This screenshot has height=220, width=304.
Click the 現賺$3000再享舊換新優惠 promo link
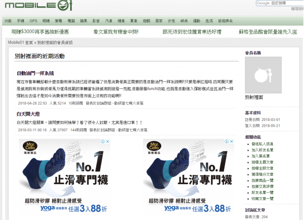coord(40,32)
